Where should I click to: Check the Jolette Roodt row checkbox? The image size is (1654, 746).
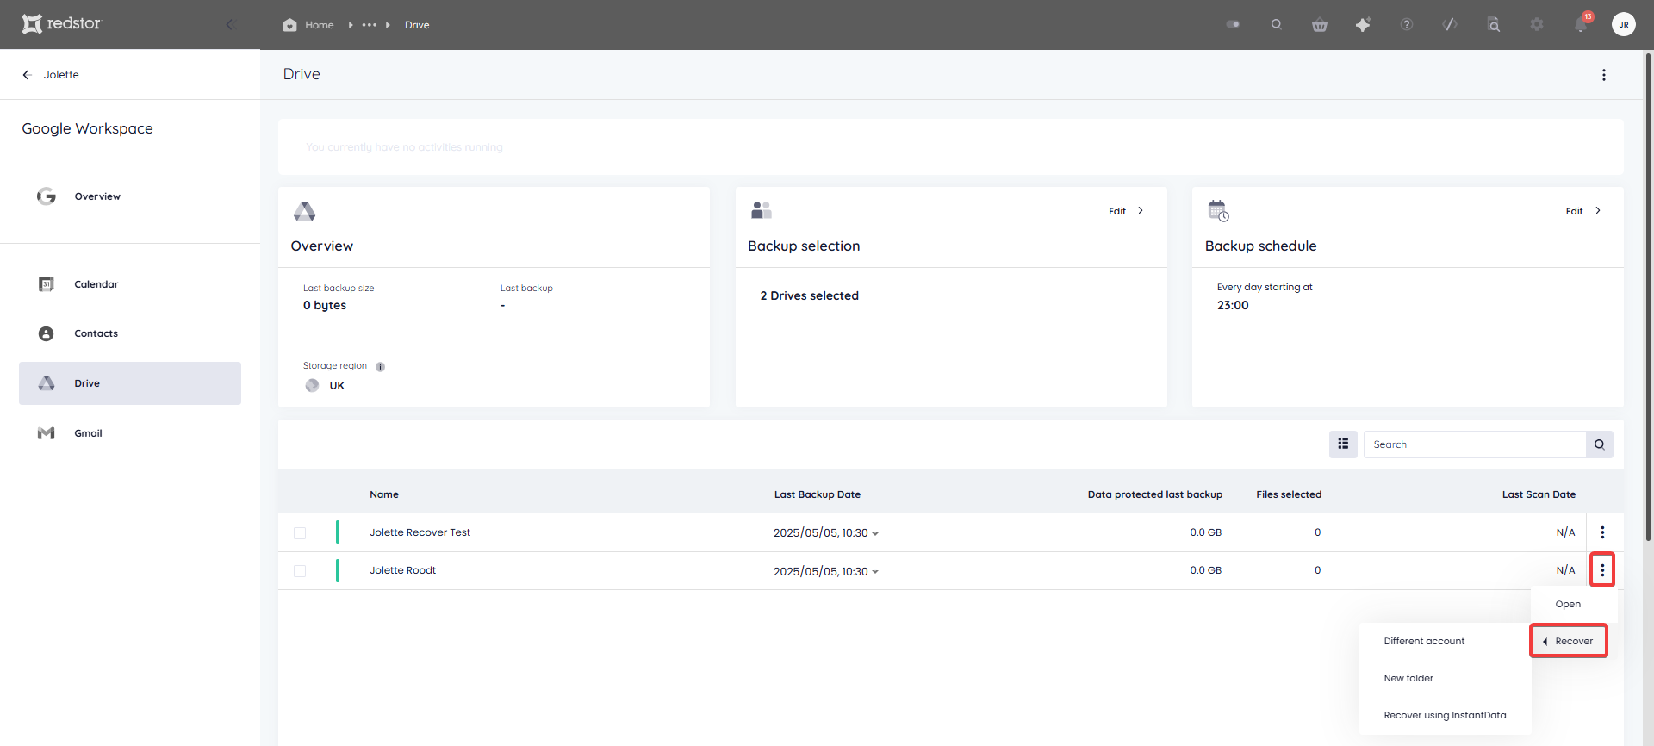point(300,571)
